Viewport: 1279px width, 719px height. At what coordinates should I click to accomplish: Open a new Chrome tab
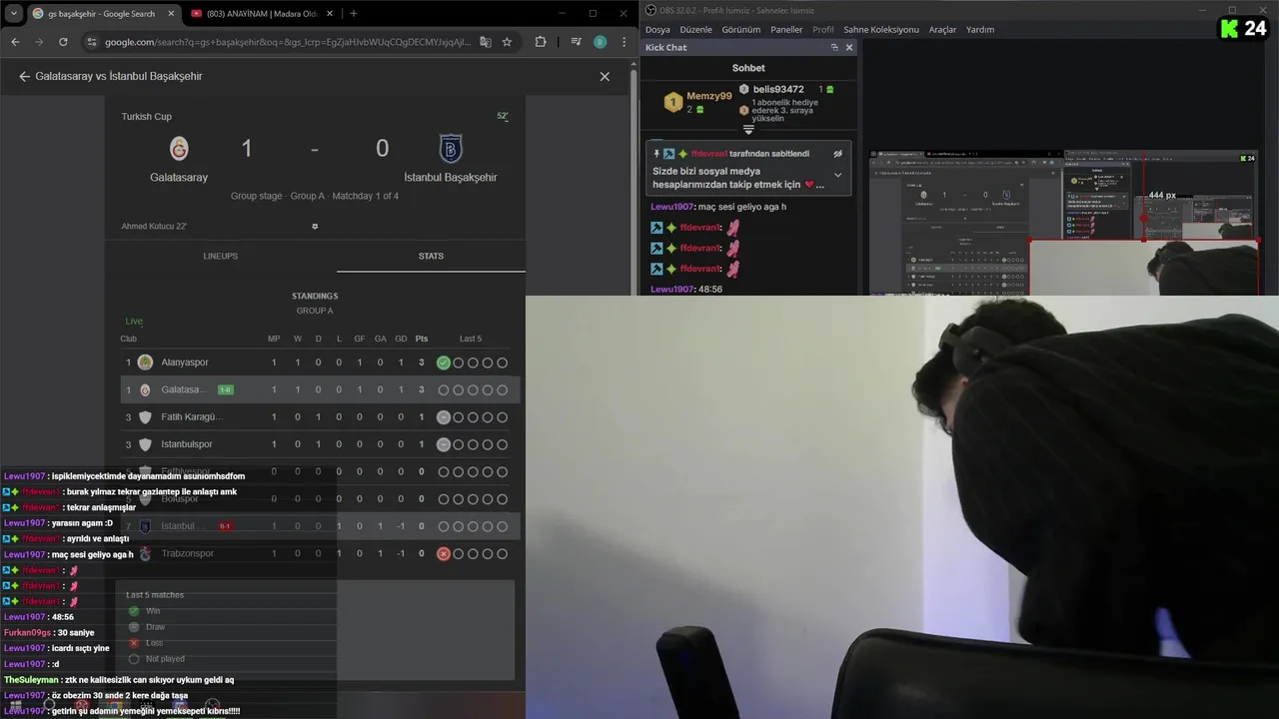353,14
